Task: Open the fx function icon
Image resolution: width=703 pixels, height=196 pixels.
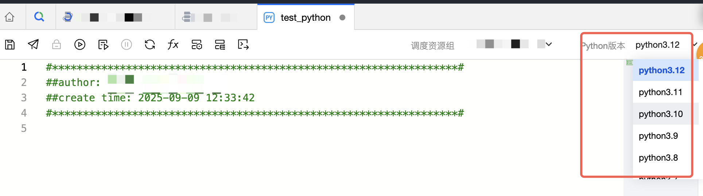Action: click(173, 44)
